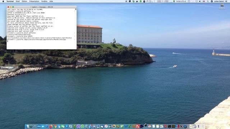The image size is (230, 129).
Task: Open the Julien Salort user menu
Action: 219,1
